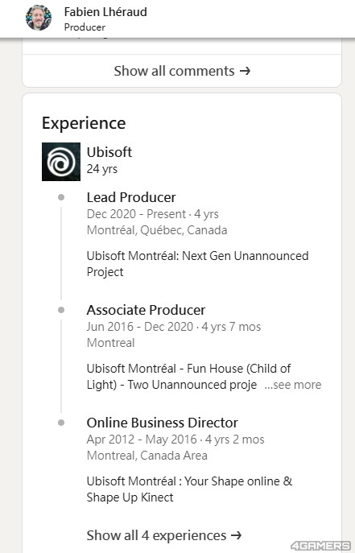Expand description with see more

pyautogui.click(x=293, y=385)
